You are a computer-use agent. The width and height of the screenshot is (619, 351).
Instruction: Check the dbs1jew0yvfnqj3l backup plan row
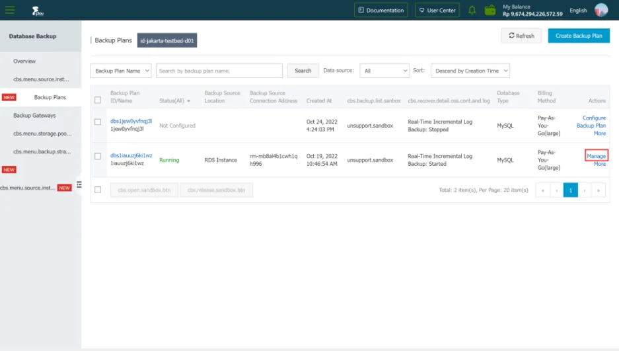(98, 122)
